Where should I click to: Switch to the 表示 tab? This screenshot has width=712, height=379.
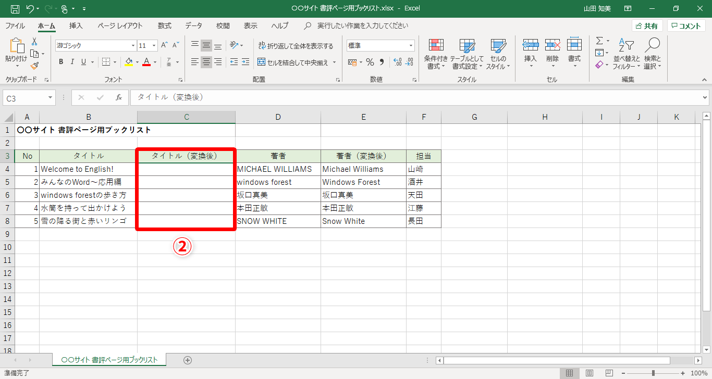pyautogui.click(x=251, y=26)
